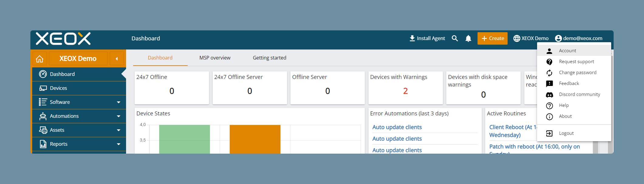Select Request support menu entry
Viewport: 644px width, 184px height.
click(574, 62)
